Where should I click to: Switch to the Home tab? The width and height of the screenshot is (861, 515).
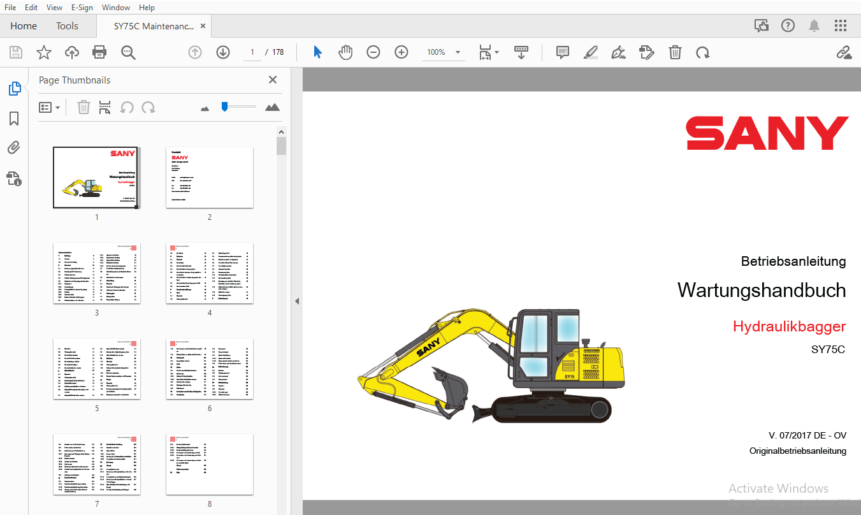[24, 26]
